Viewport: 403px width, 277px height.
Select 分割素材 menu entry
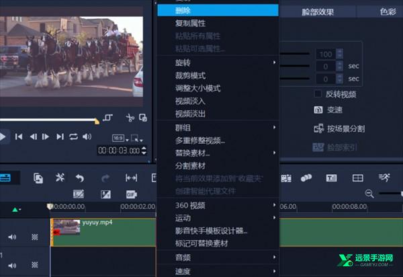(218, 166)
